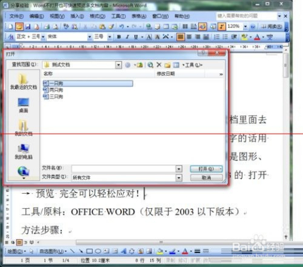
Task: Click the Views icon in Open dialog
Action: (176, 65)
